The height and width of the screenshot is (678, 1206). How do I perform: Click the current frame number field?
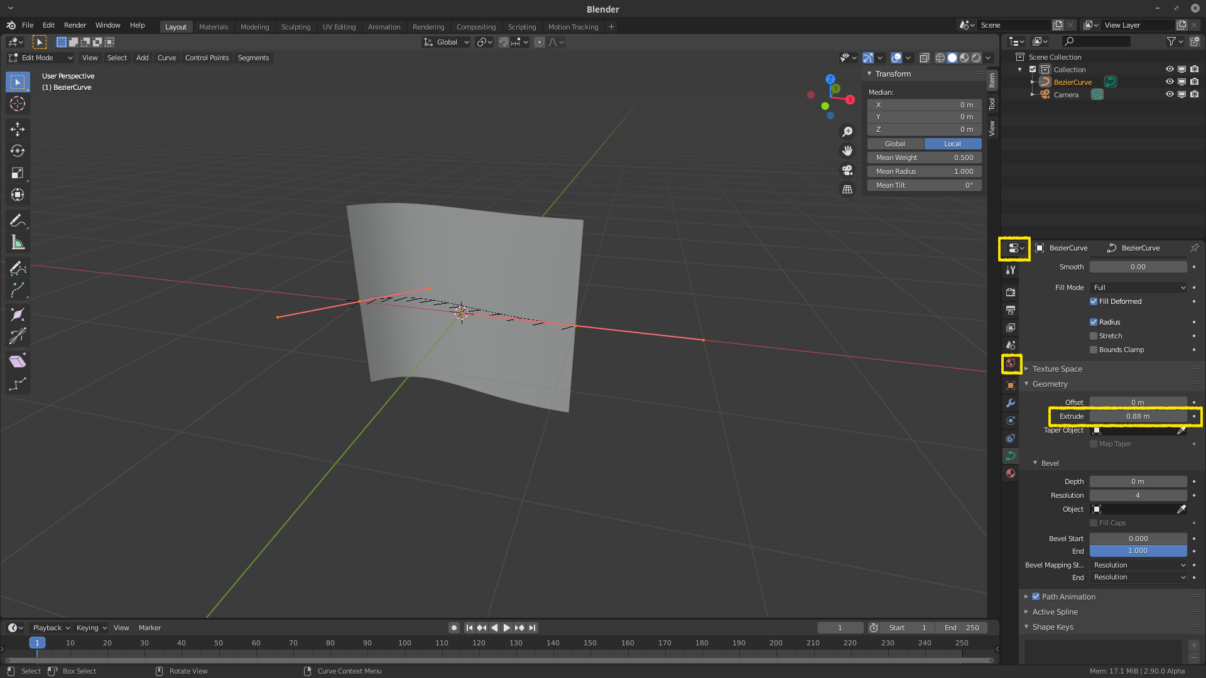point(840,628)
